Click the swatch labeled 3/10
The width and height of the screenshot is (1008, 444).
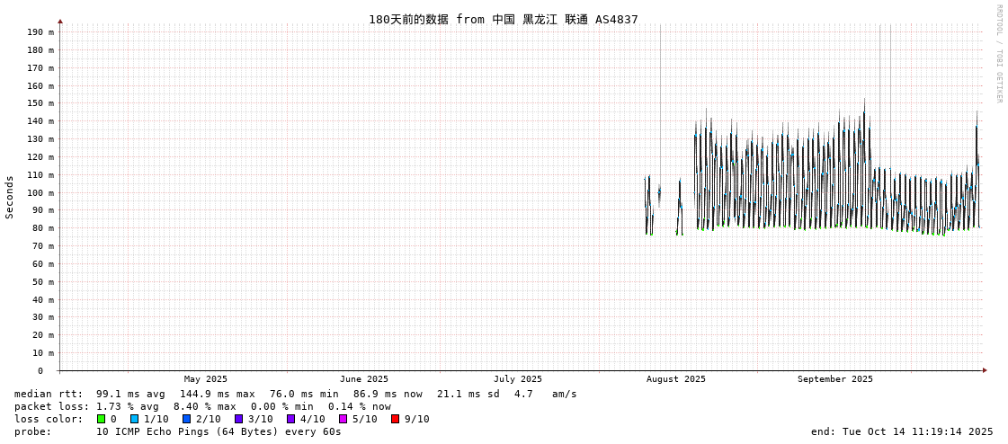click(239, 419)
